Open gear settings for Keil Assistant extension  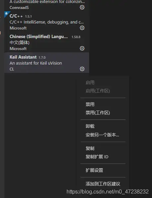point(82,69)
